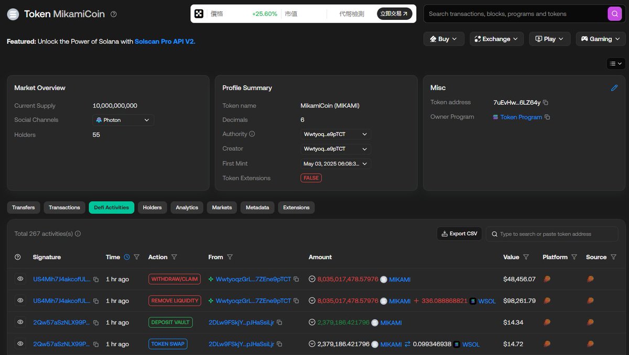
Task: Click the 立即交易 trade button
Action: (395, 14)
